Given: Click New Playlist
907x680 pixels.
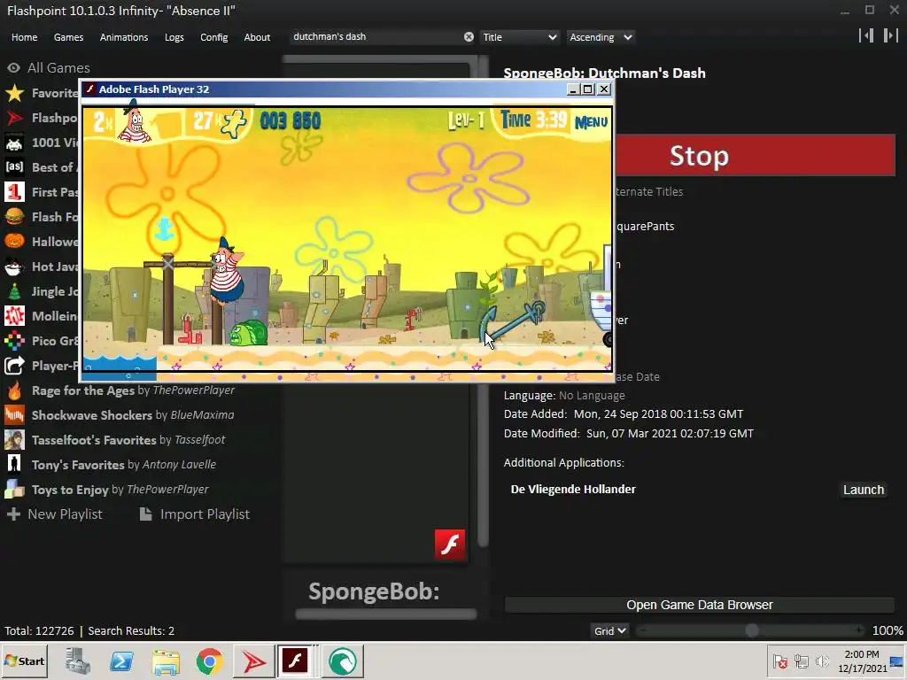Looking at the screenshot, I should 54,514.
